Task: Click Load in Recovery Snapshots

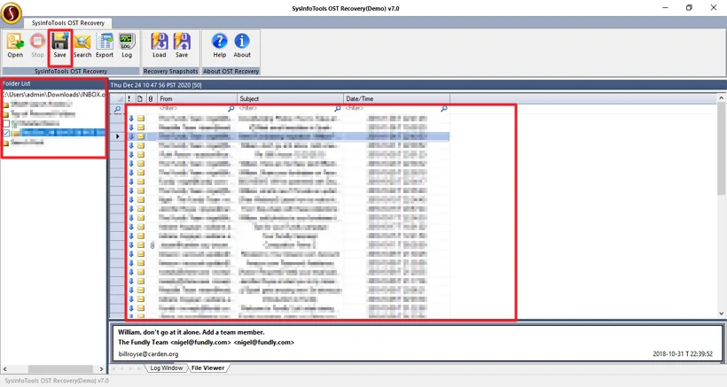Action: 160,44
